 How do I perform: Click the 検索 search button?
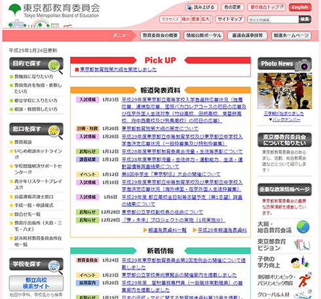(x=305, y=20)
